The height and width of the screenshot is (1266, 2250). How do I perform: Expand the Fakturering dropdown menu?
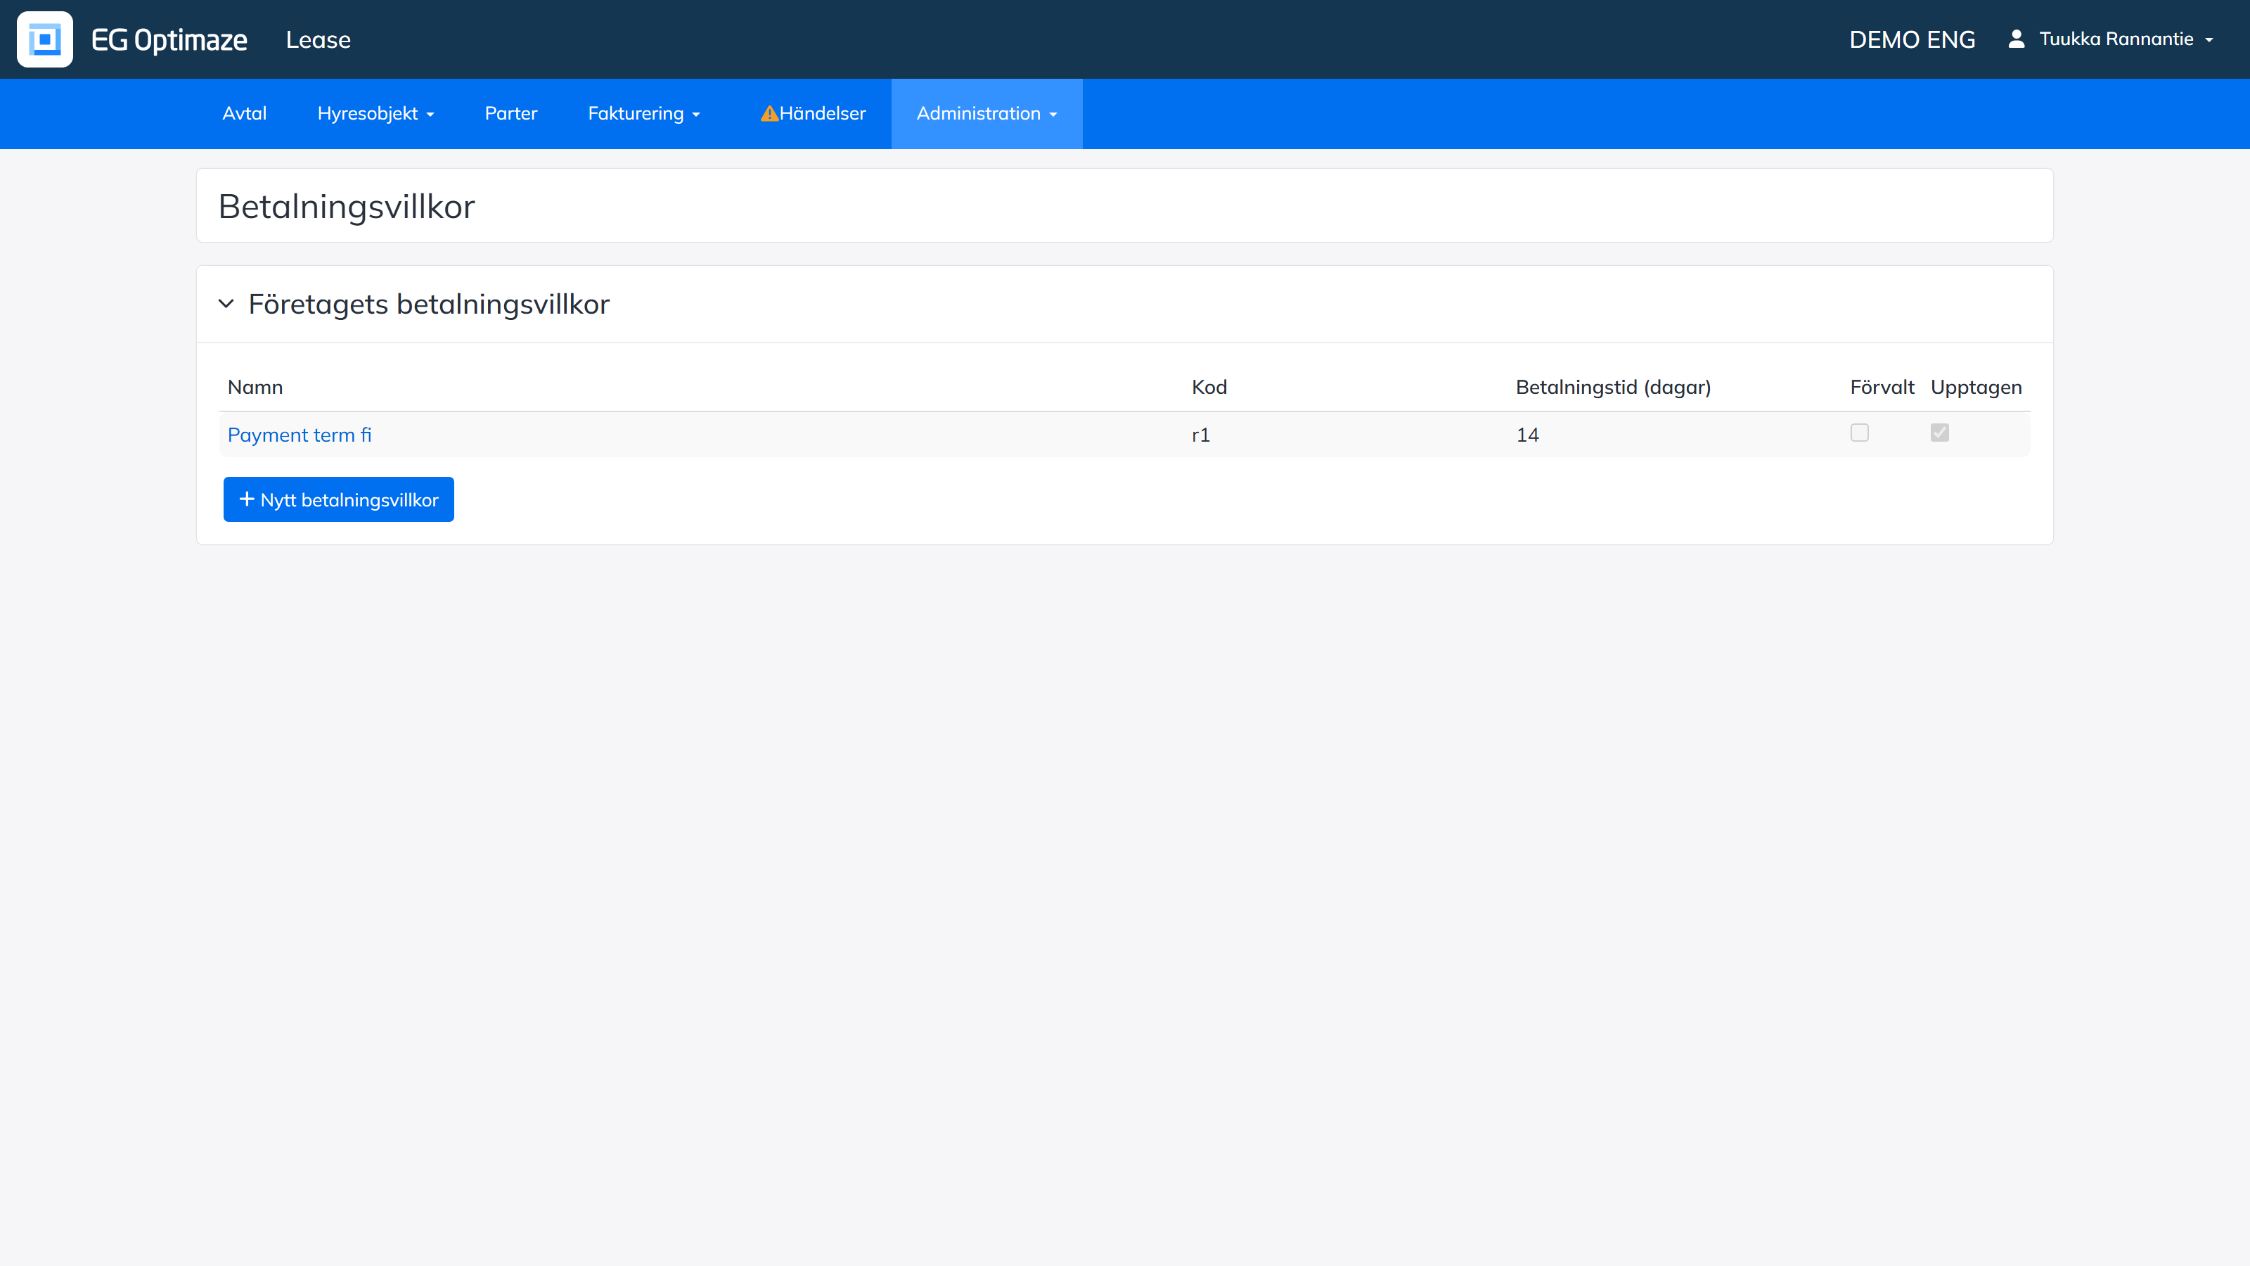tap(644, 113)
